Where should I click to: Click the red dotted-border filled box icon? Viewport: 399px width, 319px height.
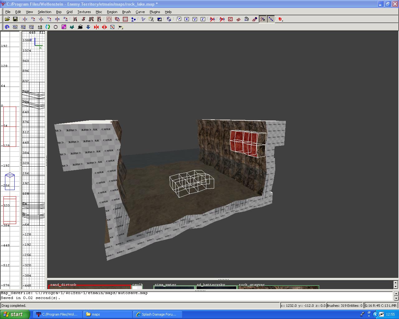coord(125,19)
